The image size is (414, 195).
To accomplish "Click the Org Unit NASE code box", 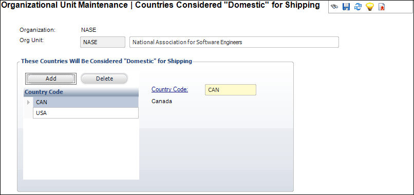I will [103, 42].
